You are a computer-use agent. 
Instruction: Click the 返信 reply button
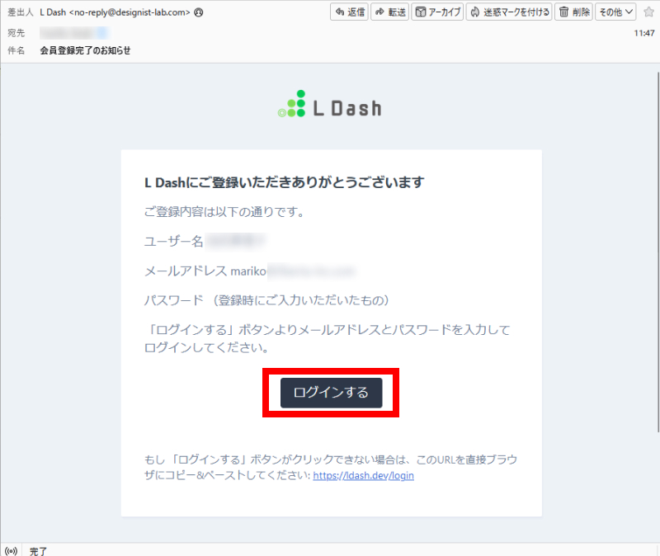349,12
